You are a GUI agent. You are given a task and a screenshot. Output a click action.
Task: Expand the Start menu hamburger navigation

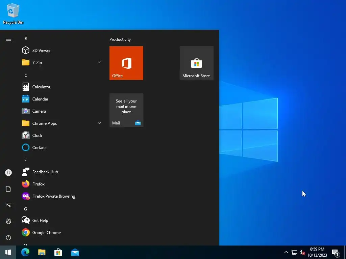tap(8, 39)
